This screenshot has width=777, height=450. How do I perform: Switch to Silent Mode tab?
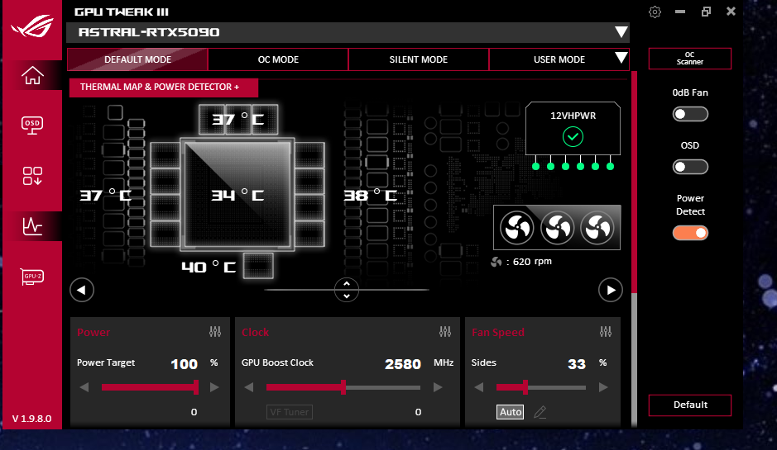[x=418, y=59]
